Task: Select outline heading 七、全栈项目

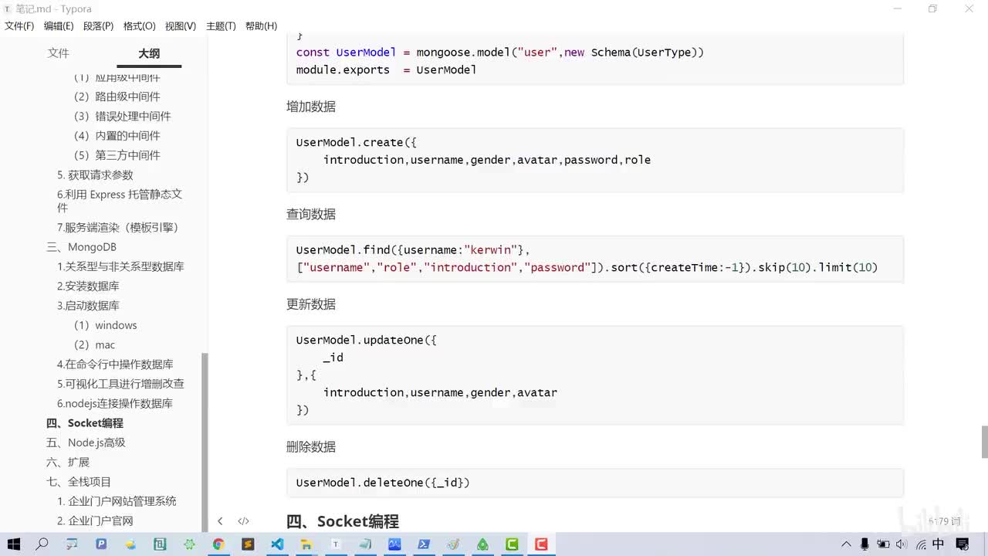Action: click(79, 482)
